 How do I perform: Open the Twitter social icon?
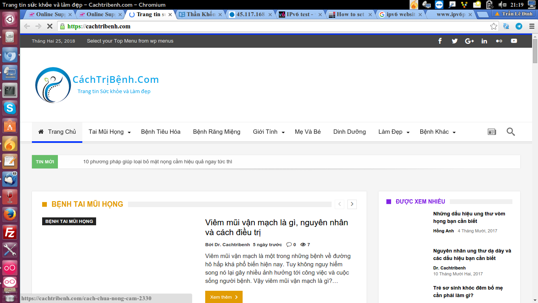(x=455, y=41)
